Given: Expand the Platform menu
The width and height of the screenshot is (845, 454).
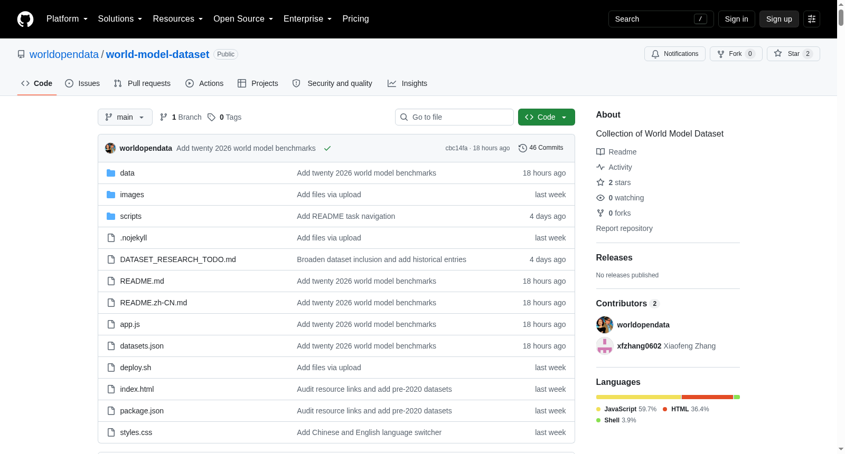Looking at the screenshot, I should click(67, 19).
